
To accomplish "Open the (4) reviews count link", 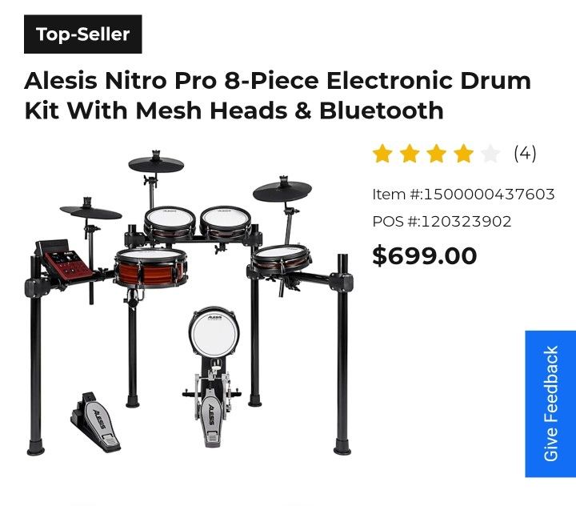I will click(525, 153).
